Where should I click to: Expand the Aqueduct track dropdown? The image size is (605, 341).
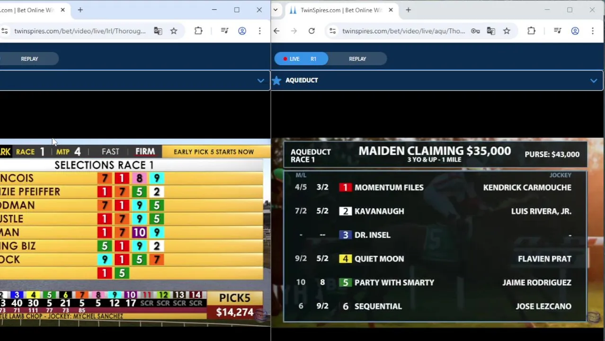click(x=593, y=81)
